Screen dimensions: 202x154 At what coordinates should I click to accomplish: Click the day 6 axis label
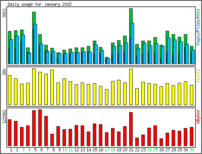(41, 150)
